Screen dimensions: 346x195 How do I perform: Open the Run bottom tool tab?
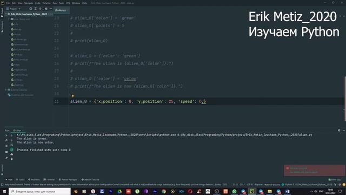(x=9, y=179)
